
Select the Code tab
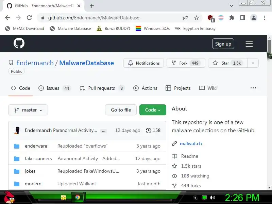point(20,88)
